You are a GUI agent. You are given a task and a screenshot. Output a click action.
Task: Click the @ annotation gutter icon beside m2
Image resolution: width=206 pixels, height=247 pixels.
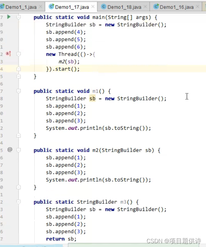click(x=10, y=149)
